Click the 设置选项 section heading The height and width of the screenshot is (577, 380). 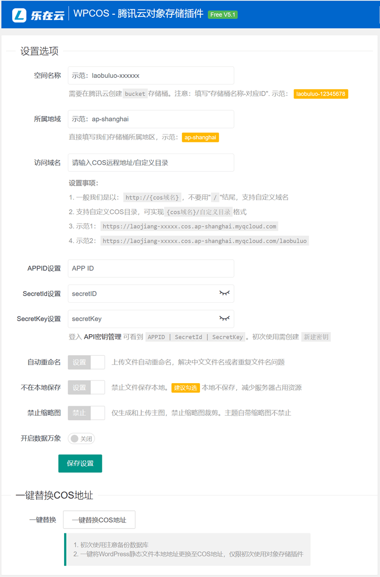click(39, 51)
